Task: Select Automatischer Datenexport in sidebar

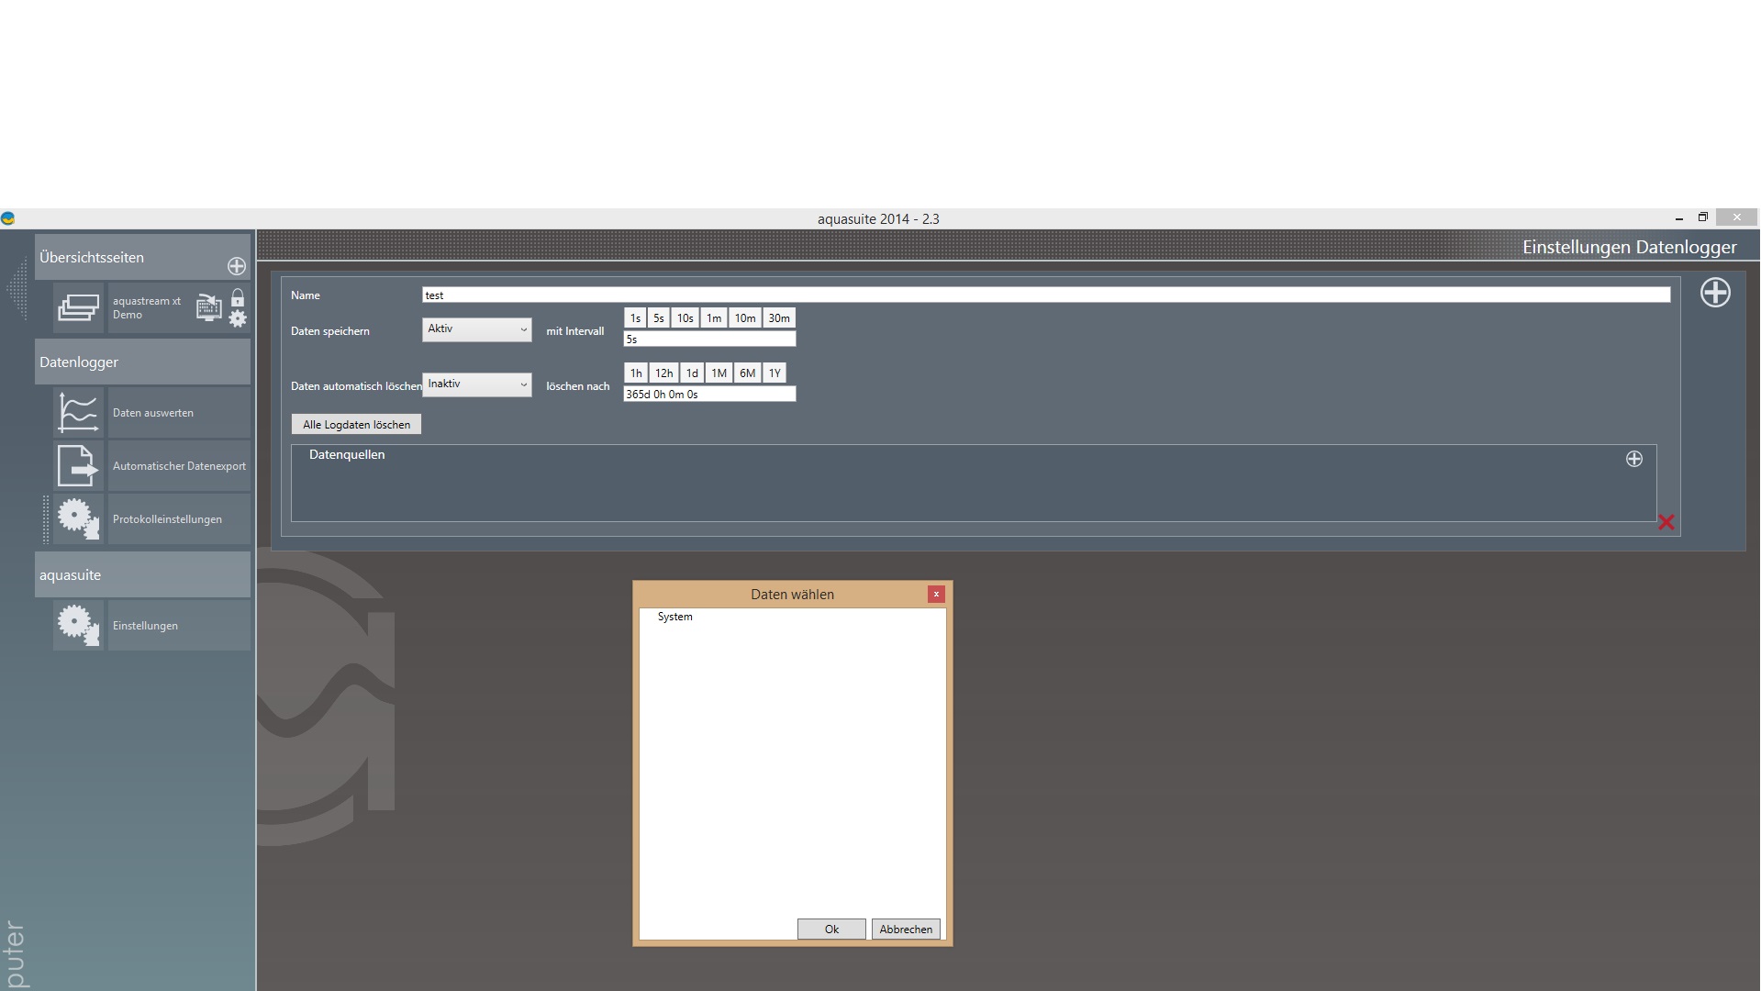Action: (x=179, y=466)
